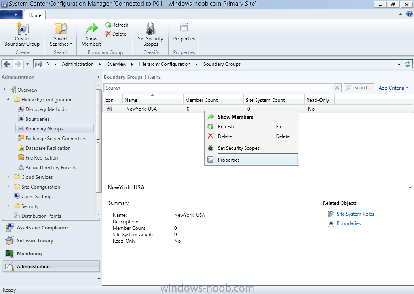Choose Refresh in context menu
This screenshot has width=414, height=294.
(251, 126)
